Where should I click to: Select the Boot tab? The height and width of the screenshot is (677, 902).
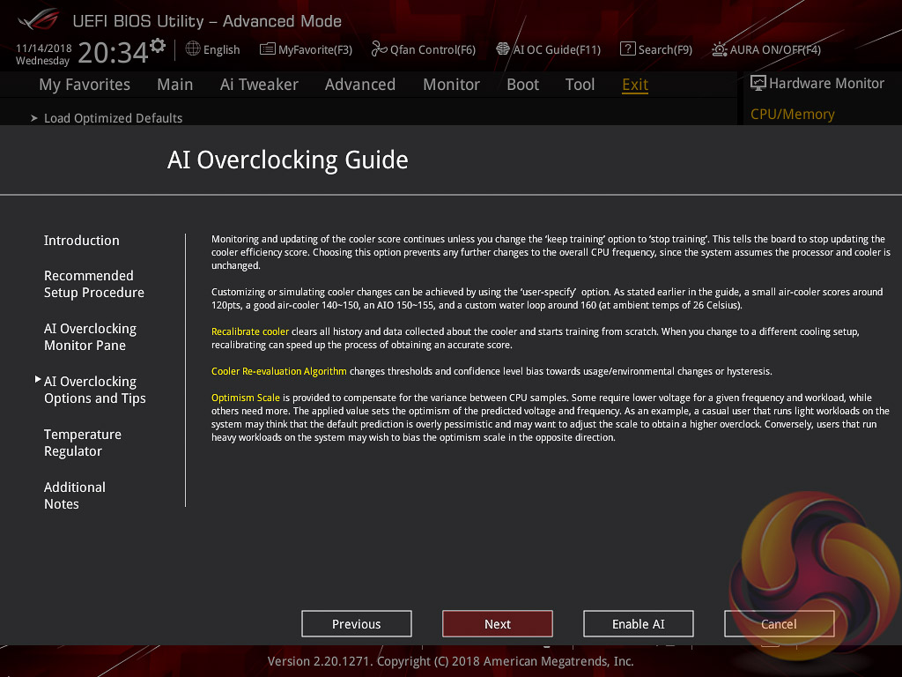(x=523, y=85)
